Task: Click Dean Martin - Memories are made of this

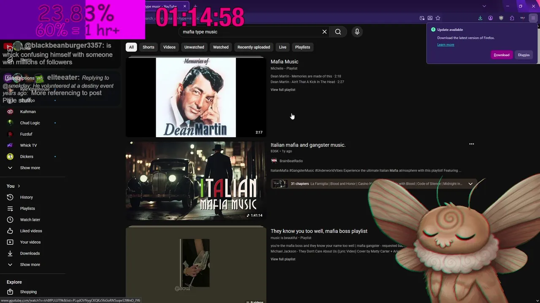Action: pyautogui.click(x=306, y=76)
